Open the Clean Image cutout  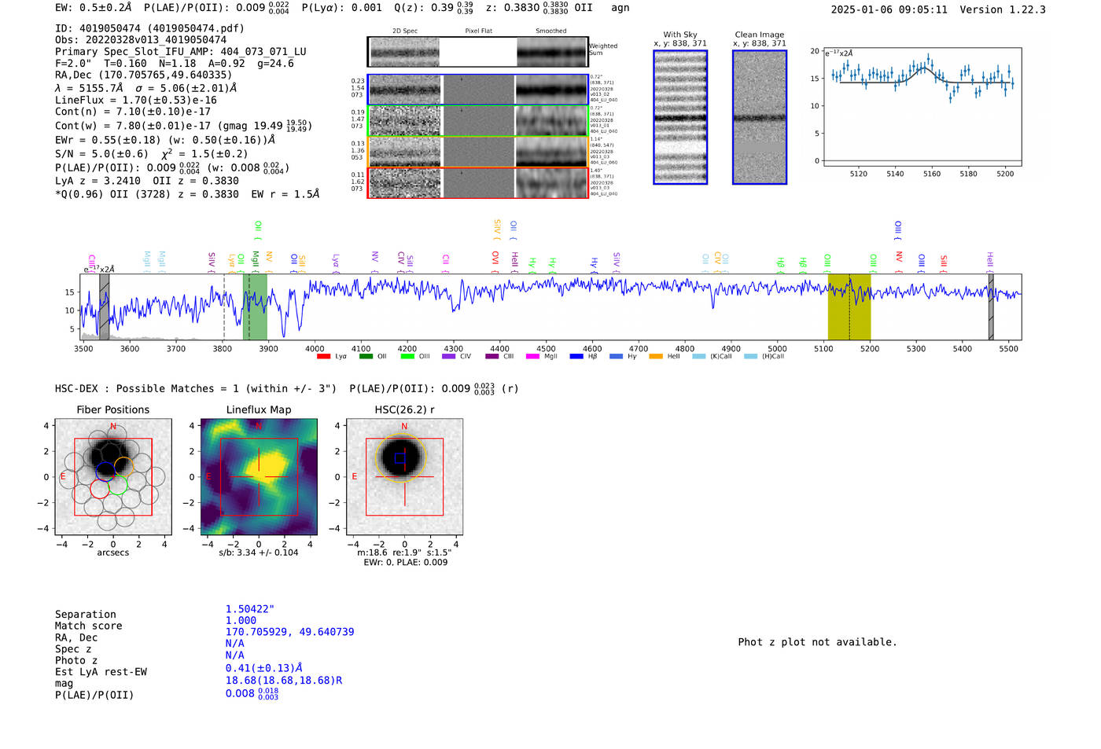760,117
